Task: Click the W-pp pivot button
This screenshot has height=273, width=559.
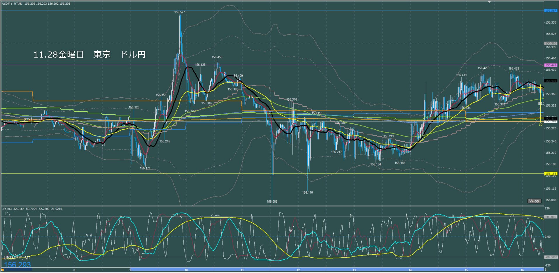Action: 534,201
